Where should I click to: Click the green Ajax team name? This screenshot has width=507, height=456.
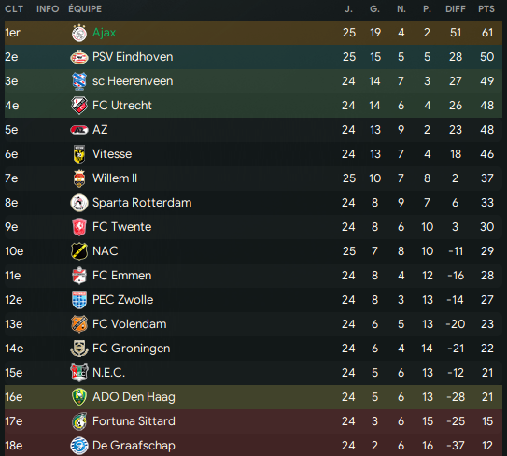click(x=105, y=33)
